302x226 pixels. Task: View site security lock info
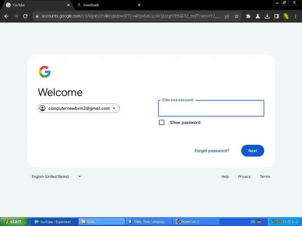(x=37, y=16)
